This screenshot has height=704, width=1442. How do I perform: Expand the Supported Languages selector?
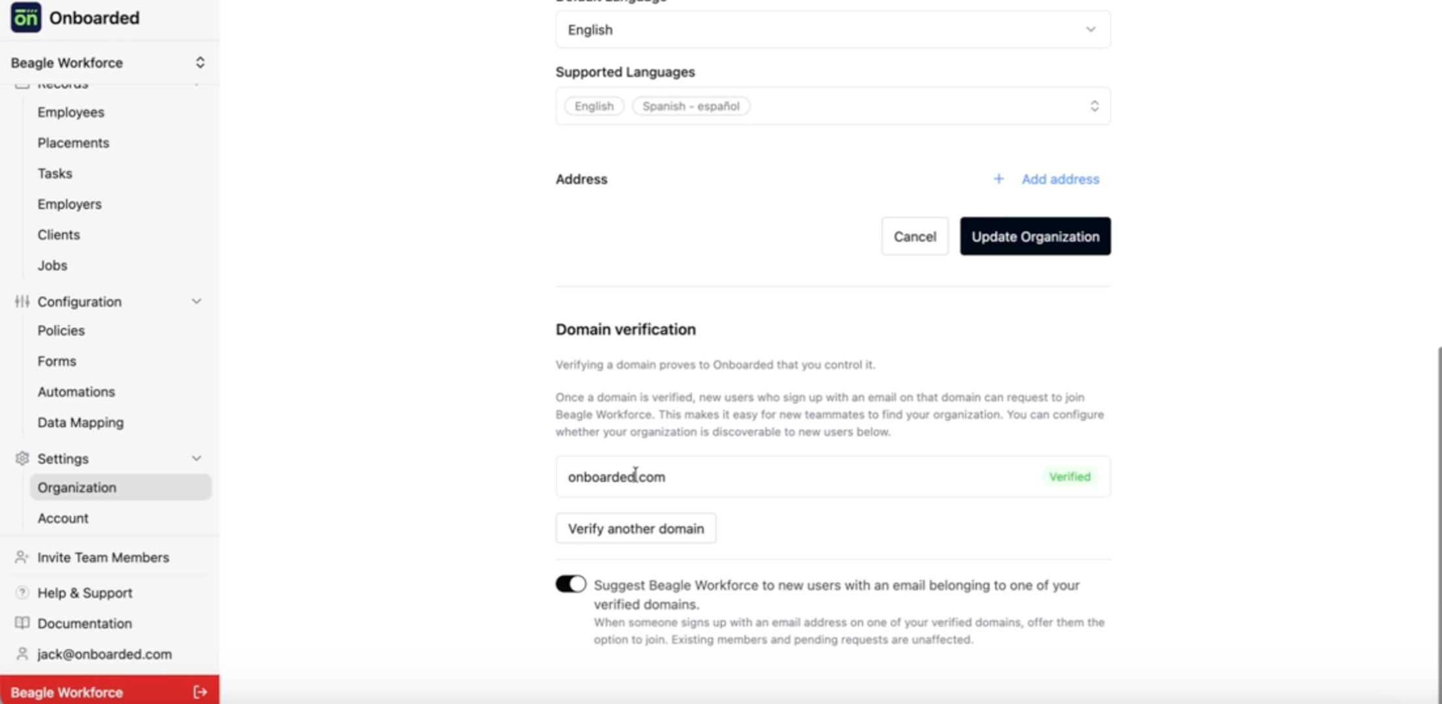point(832,106)
